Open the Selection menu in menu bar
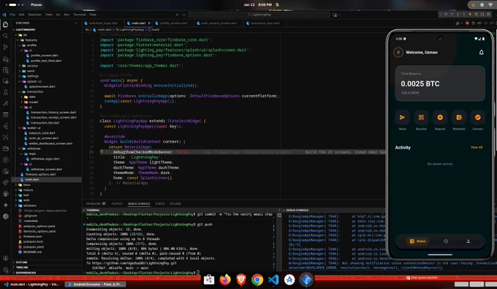 [x=34, y=15]
